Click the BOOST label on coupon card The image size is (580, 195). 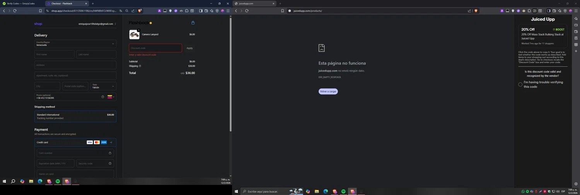click(x=559, y=29)
